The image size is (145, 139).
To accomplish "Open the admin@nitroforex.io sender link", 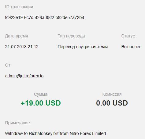I will 24,76.
